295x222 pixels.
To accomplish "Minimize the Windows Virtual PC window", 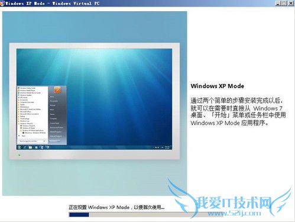I will click(x=278, y=3).
